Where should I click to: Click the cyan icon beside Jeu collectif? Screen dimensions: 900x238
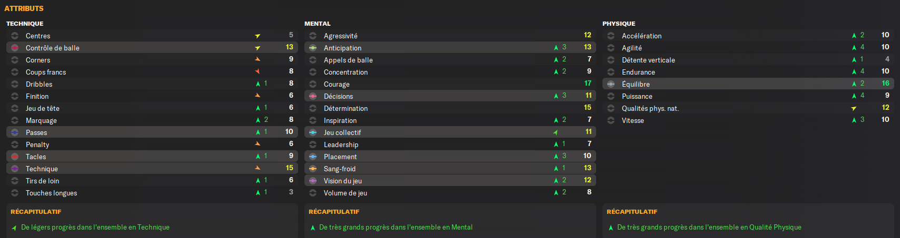[313, 132]
